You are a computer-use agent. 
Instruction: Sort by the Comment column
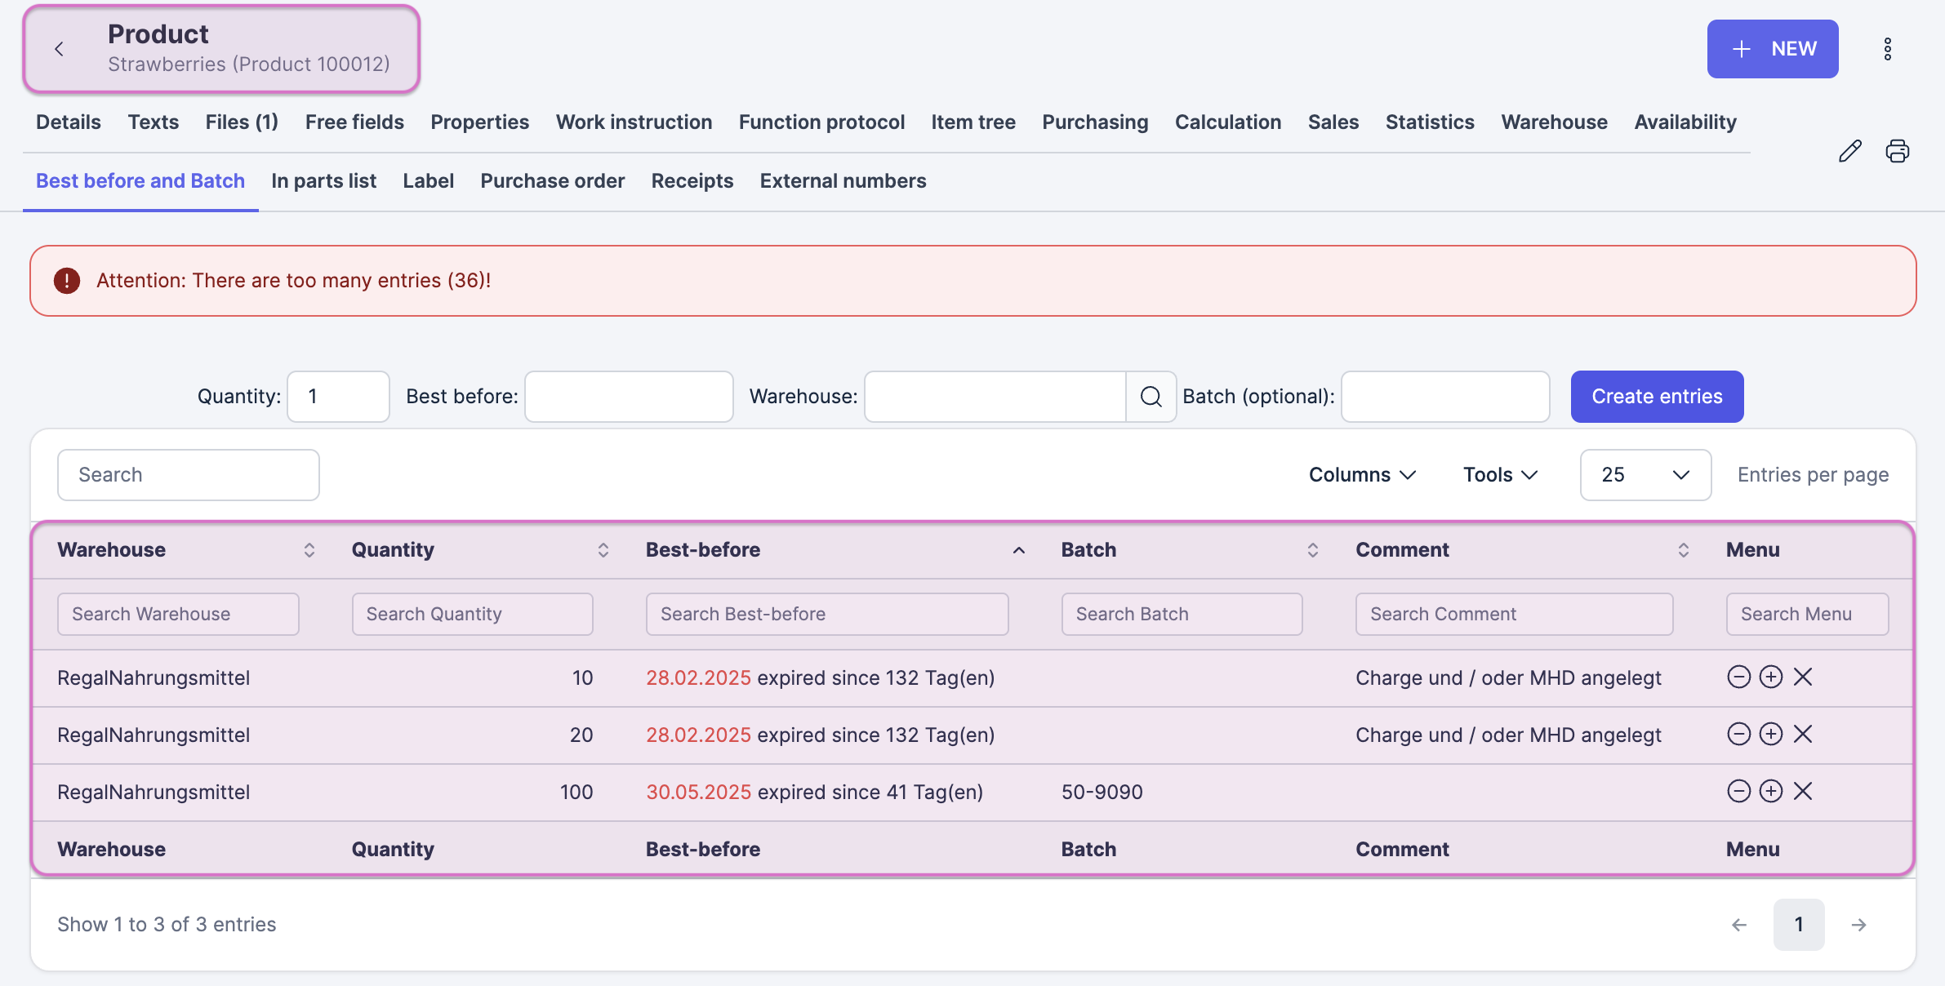coord(1683,550)
